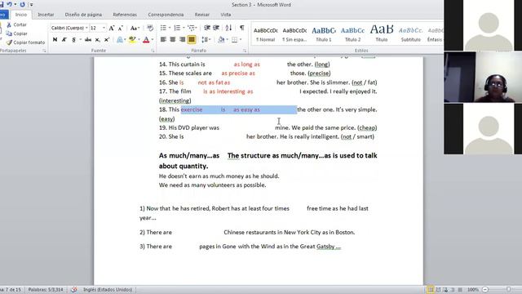Open the font color dropdown arrow
This screenshot has width=522, height=294.
coord(153,40)
